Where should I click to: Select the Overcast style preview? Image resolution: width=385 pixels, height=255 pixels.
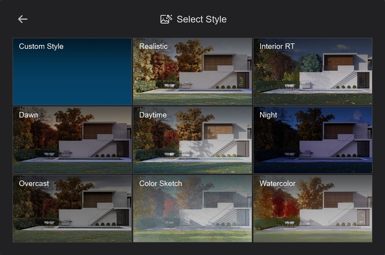point(72,209)
